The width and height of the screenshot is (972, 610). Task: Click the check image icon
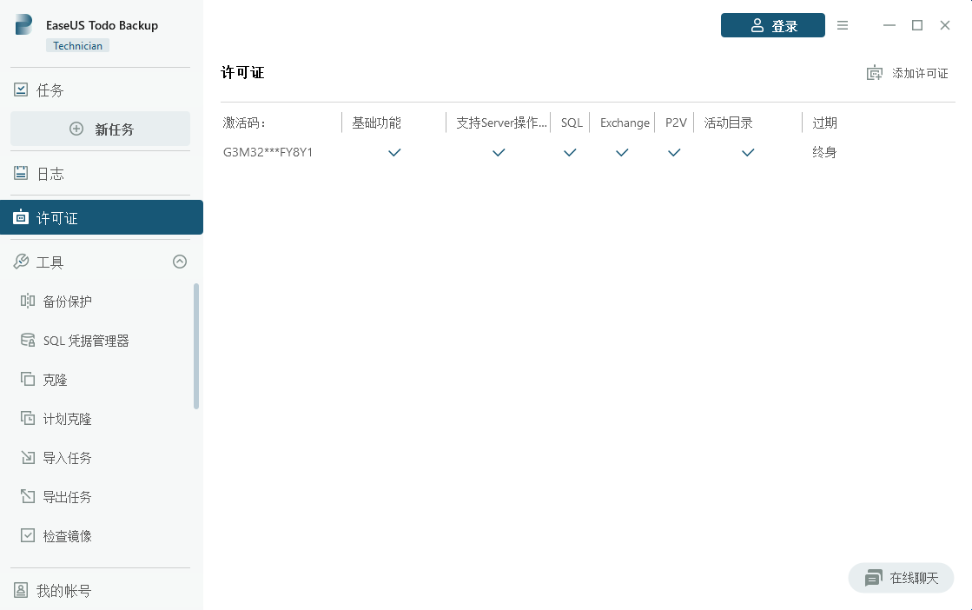[x=28, y=536]
